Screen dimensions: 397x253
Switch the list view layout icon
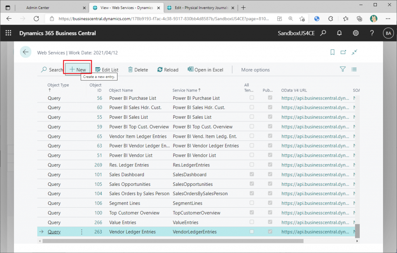pos(354,69)
